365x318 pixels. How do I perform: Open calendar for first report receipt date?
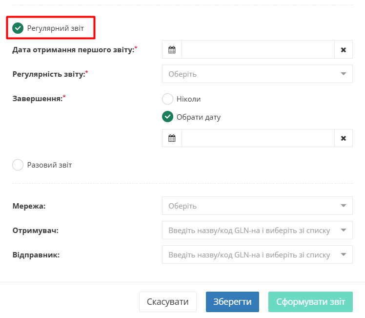tap(172, 49)
